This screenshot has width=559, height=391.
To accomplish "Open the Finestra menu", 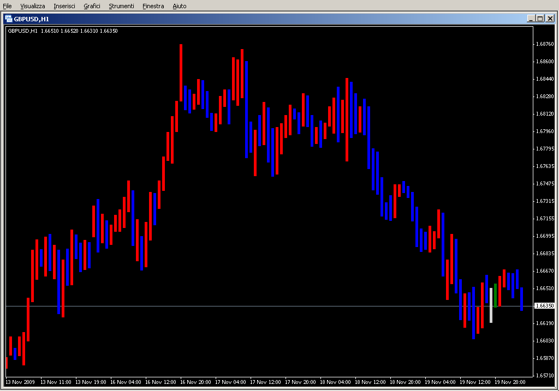I will click(153, 6).
